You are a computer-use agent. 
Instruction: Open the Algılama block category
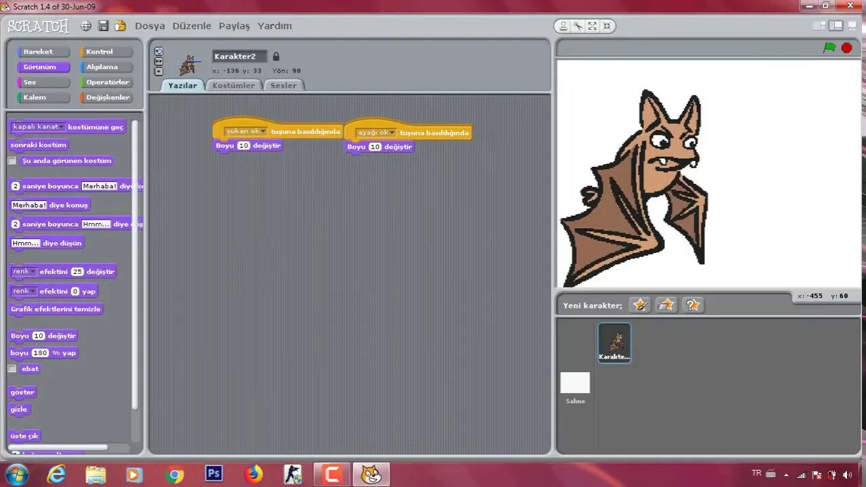tap(106, 67)
